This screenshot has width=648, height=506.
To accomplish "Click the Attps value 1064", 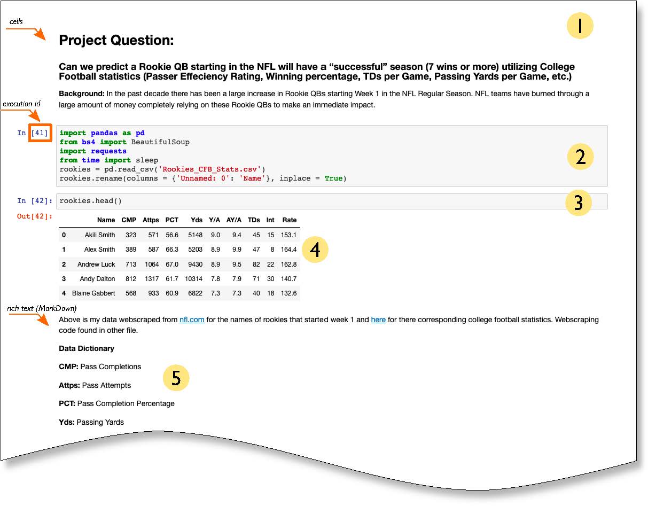I will tap(152, 264).
